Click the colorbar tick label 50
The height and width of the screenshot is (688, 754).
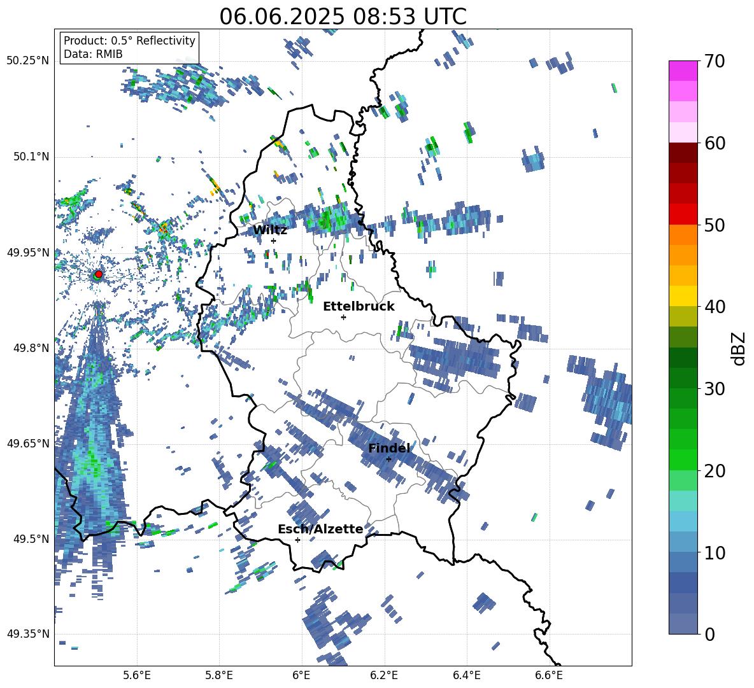point(715,225)
